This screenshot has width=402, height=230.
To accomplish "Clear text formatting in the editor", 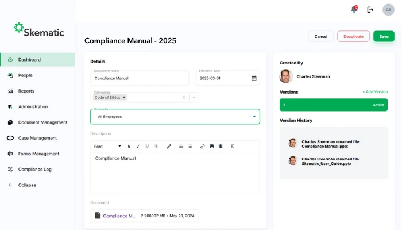I will (232, 146).
